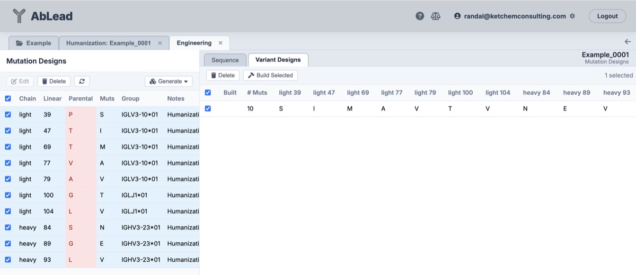Uncheck the heavy 93 mutation row

(x=8, y=260)
